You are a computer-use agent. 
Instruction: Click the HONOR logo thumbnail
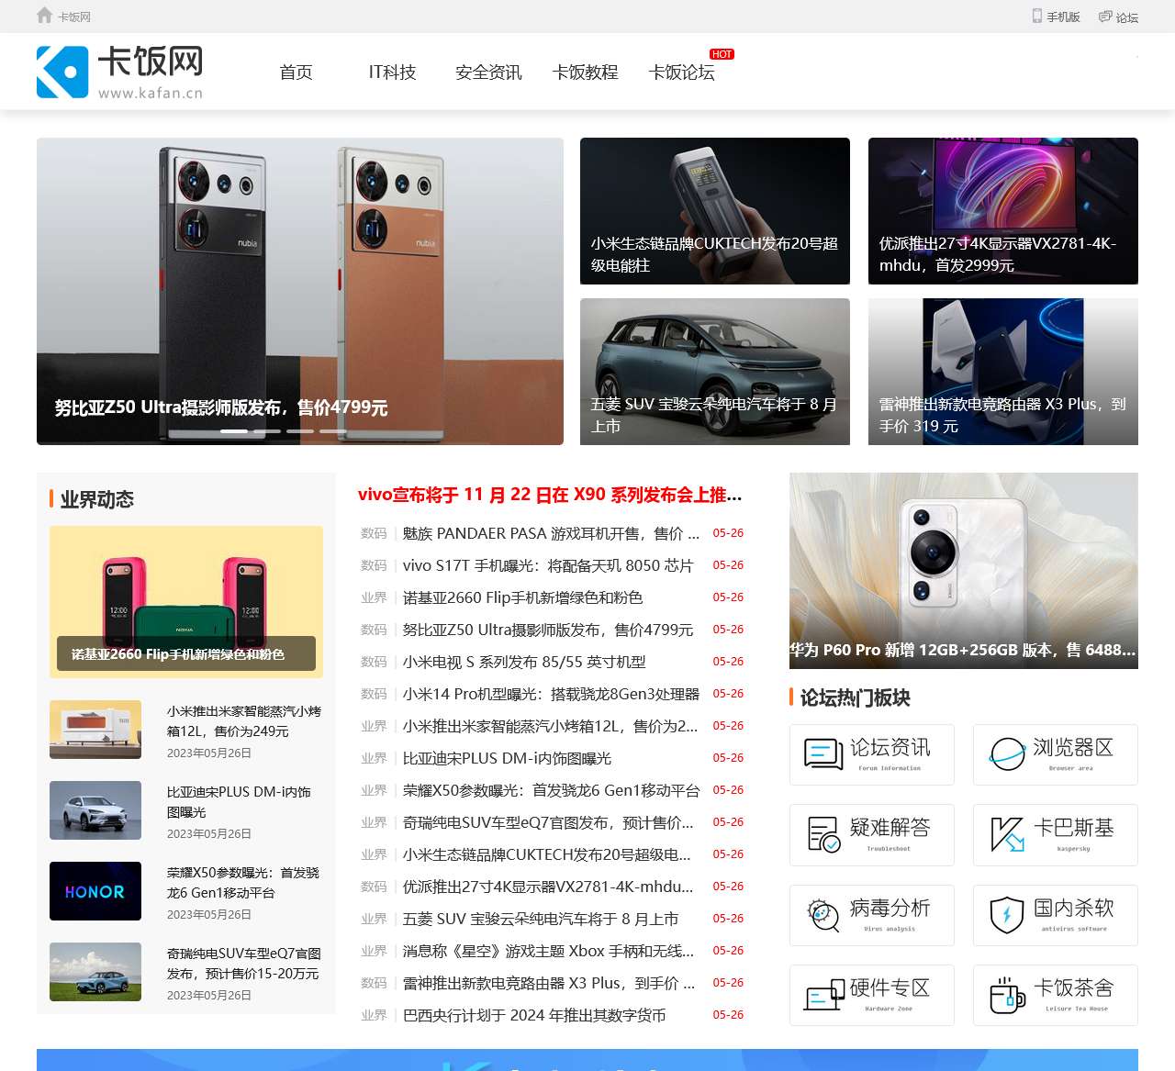click(95, 891)
